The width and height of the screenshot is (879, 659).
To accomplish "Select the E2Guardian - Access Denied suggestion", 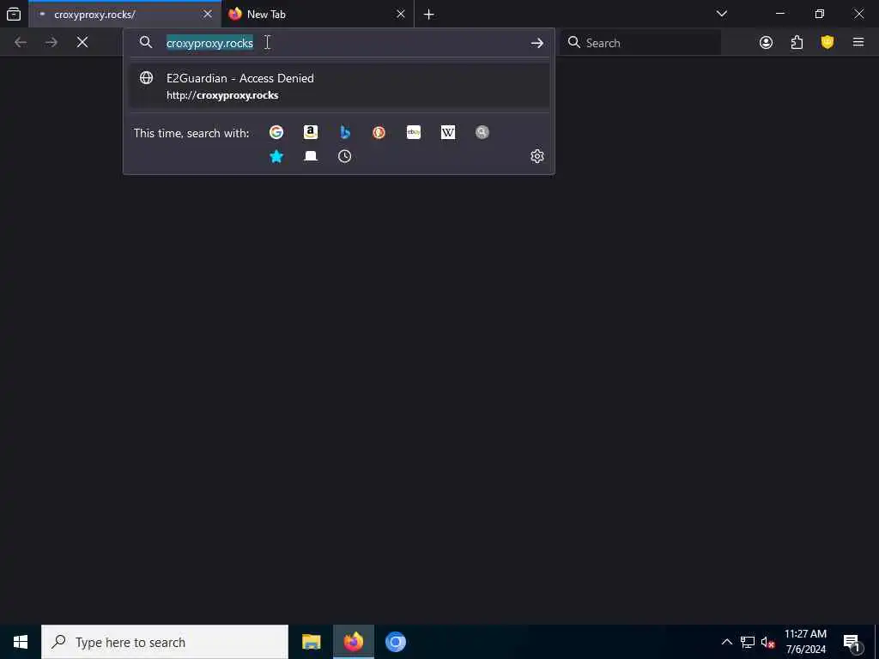I will (339, 86).
